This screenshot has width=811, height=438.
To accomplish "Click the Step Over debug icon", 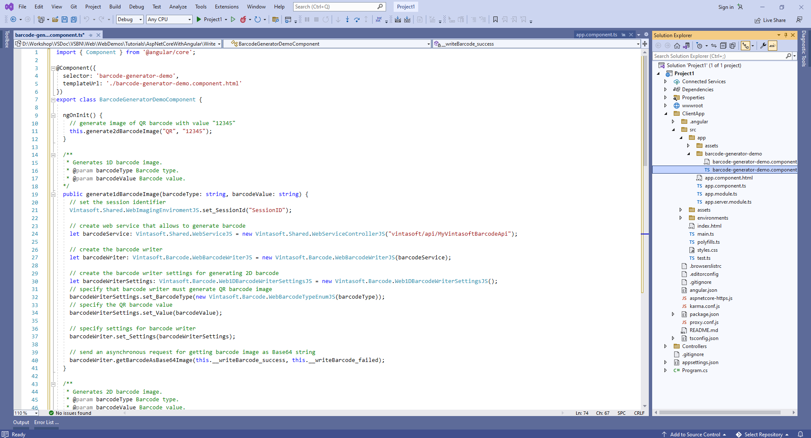I will [357, 19].
